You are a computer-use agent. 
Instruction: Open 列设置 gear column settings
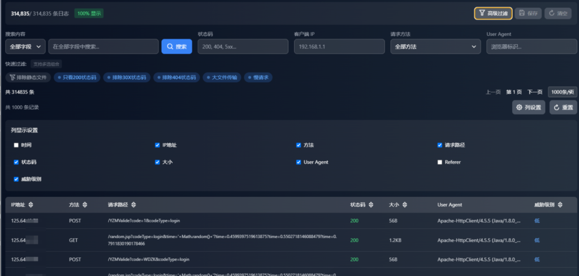tap(529, 107)
